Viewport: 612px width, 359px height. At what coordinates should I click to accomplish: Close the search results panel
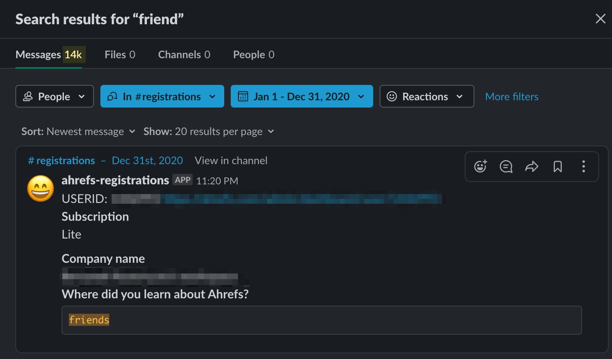(600, 19)
